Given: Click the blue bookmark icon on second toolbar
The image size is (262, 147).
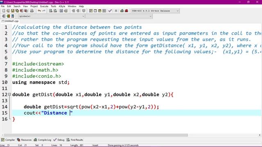Looking at the screenshot, I should pyautogui.click(x=13, y=16).
